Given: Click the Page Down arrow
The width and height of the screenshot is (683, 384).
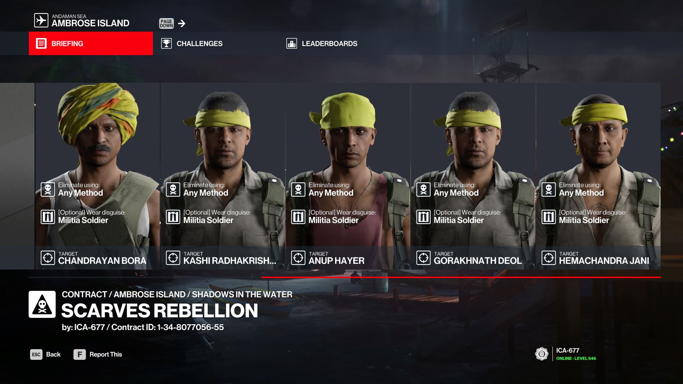Looking at the screenshot, I should [182, 23].
